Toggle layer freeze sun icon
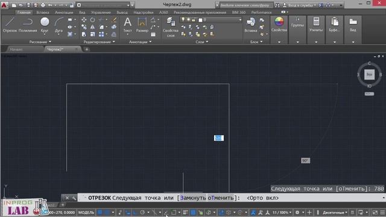The width and height of the screenshot is (386, 217). 188,20
